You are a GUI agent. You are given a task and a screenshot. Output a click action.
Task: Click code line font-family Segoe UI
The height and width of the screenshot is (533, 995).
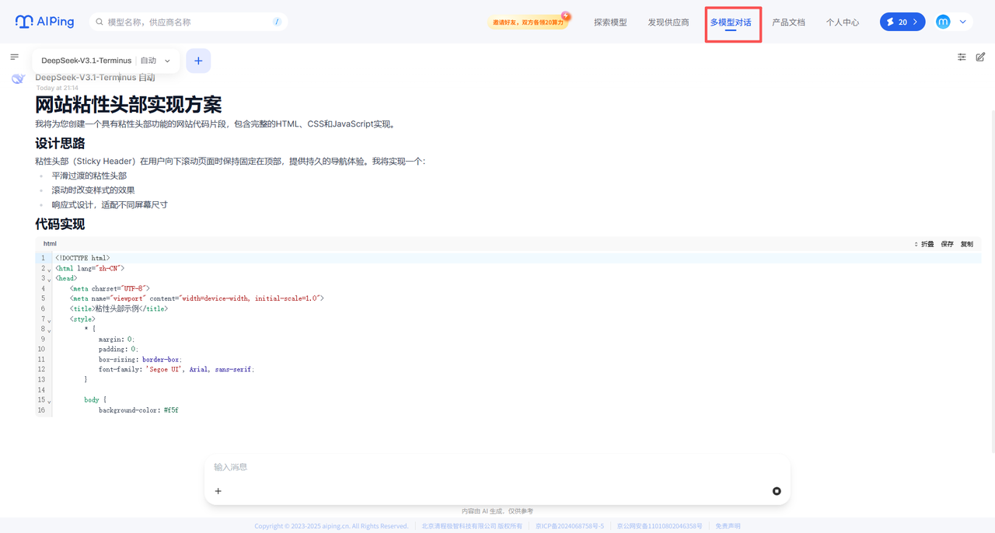(x=176, y=370)
